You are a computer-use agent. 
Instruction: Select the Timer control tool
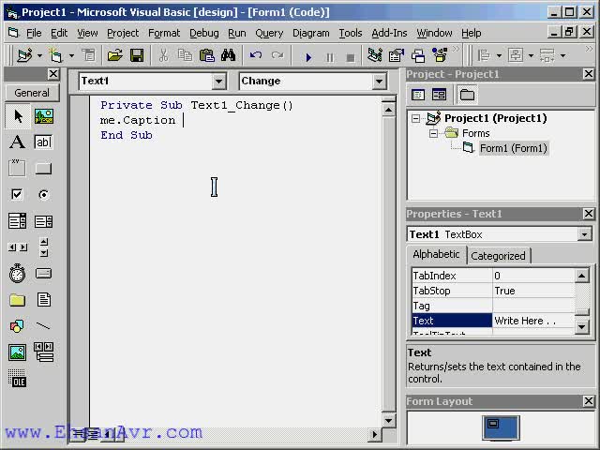tap(18, 274)
